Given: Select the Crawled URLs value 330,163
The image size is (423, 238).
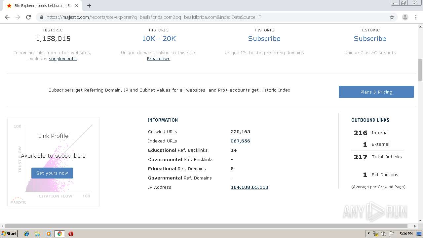Looking at the screenshot, I should click(x=240, y=132).
